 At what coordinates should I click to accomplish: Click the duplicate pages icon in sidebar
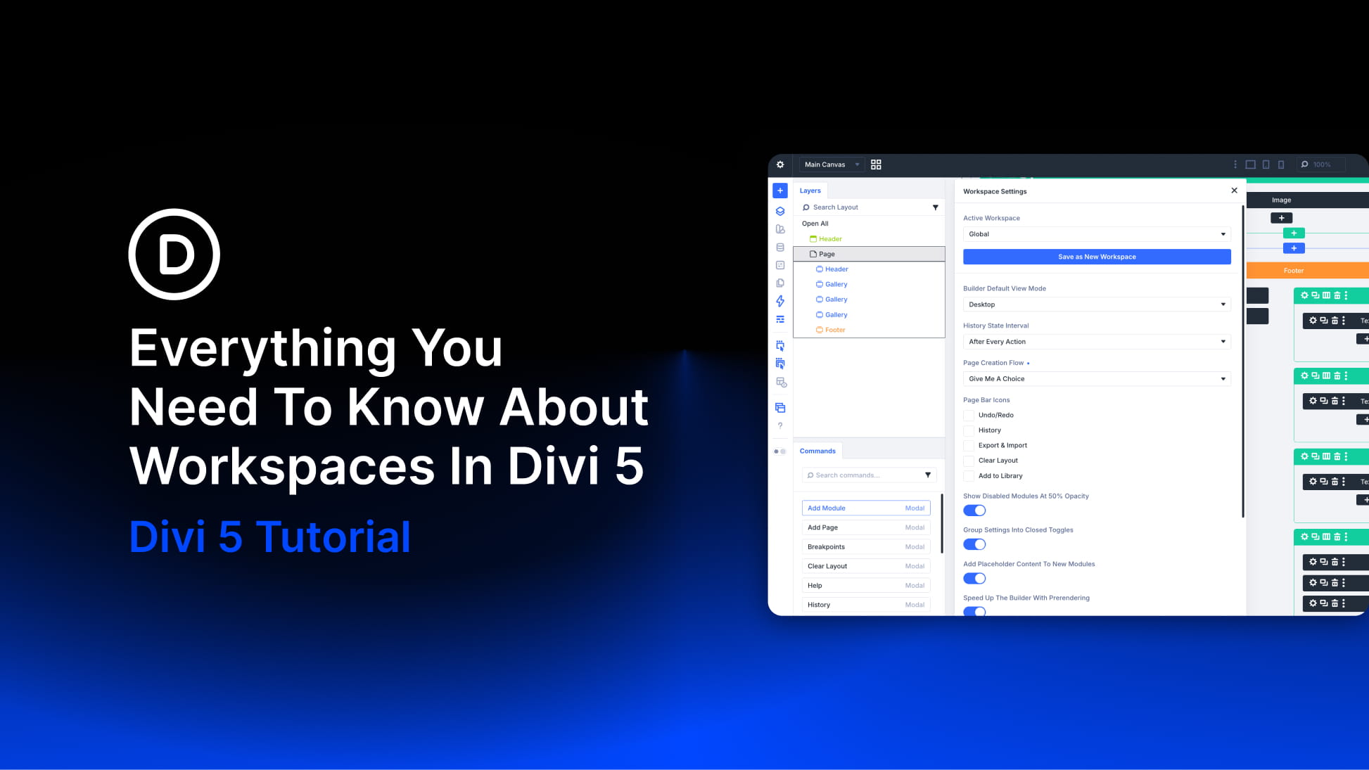point(780,283)
